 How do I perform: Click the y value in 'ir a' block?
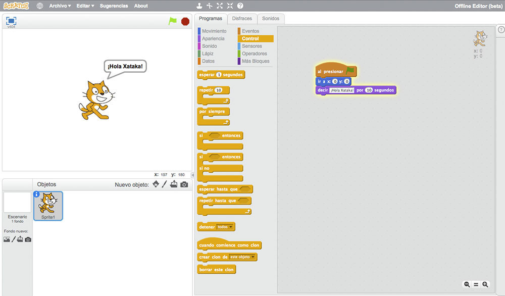click(x=347, y=81)
